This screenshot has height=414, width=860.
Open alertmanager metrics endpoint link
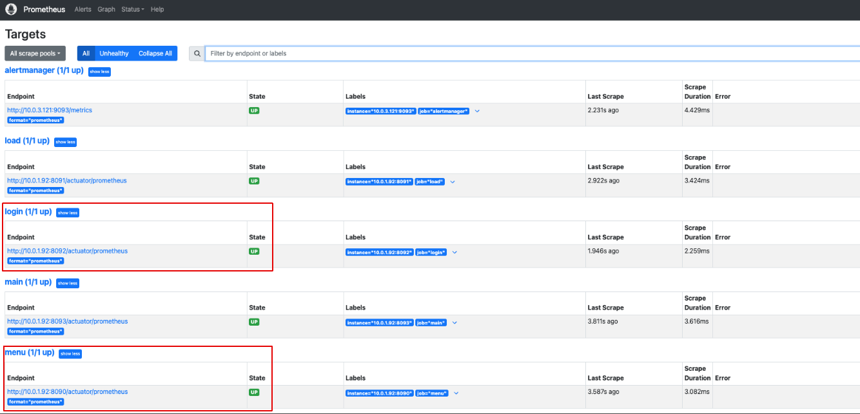[x=50, y=110]
